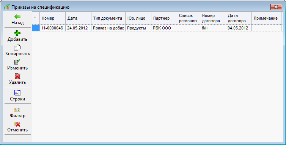The image size is (286, 145).
Task: Click the green plus Добавить icon
Action: 17,33
